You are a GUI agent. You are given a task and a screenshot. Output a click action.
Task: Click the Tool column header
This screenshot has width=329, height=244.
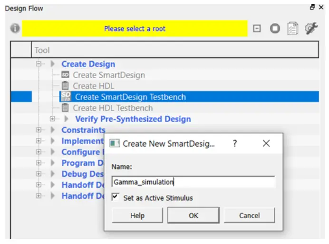point(42,50)
